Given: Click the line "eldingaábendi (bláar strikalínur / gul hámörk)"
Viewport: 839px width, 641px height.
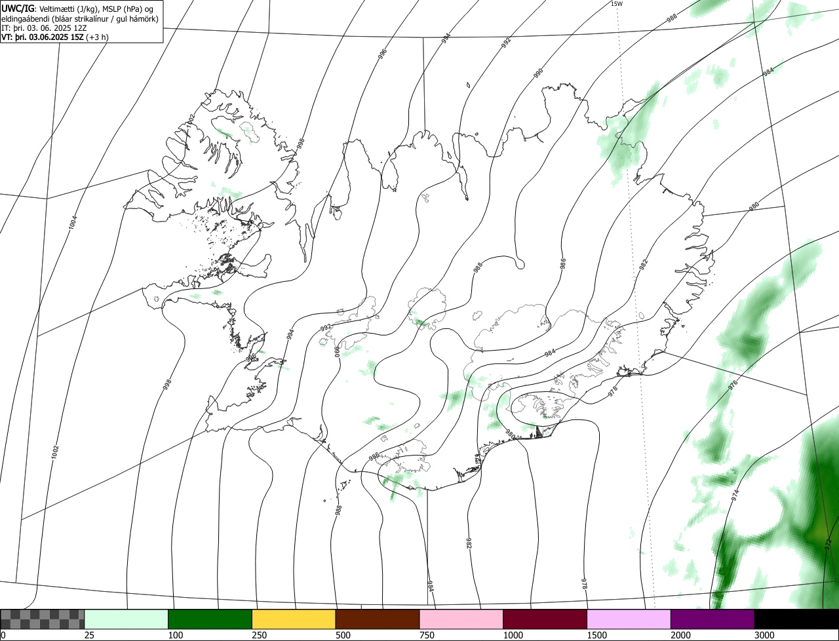Looking at the screenshot, I should pyautogui.click(x=80, y=18).
